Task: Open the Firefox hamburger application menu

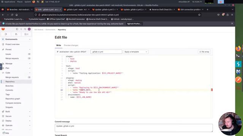Action: (232, 15)
